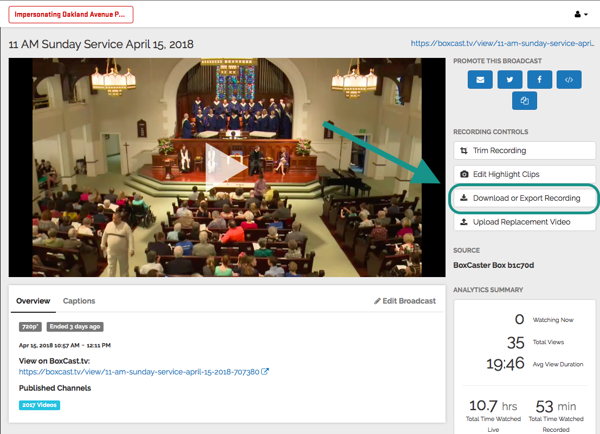The height and width of the screenshot is (434, 600).
Task: Click Edit Broadcast link
Action: tap(405, 301)
